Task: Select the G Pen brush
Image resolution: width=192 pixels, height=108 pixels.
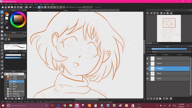Action: point(15,79)
